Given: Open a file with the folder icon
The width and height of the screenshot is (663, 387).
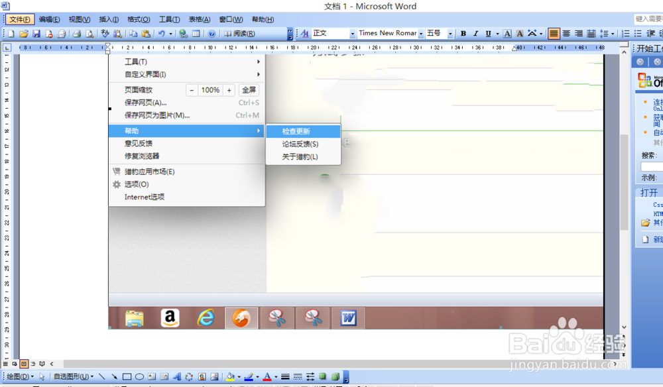Looking at the screenshot, I should (x=24, y=34).
